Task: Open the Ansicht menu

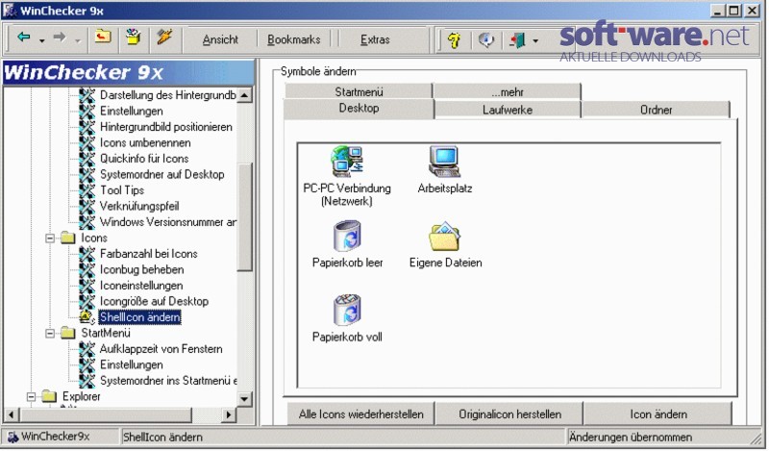Action: click(x=220, y=39)
